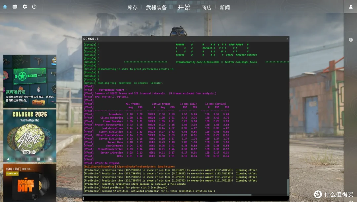Show the next carousel item arrow

point(51,159)
